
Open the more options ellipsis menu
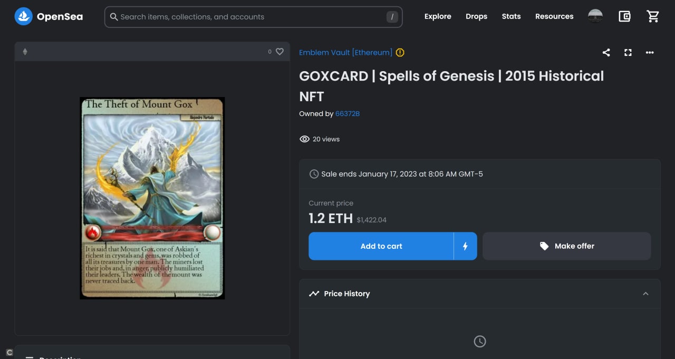pos(650,52)
